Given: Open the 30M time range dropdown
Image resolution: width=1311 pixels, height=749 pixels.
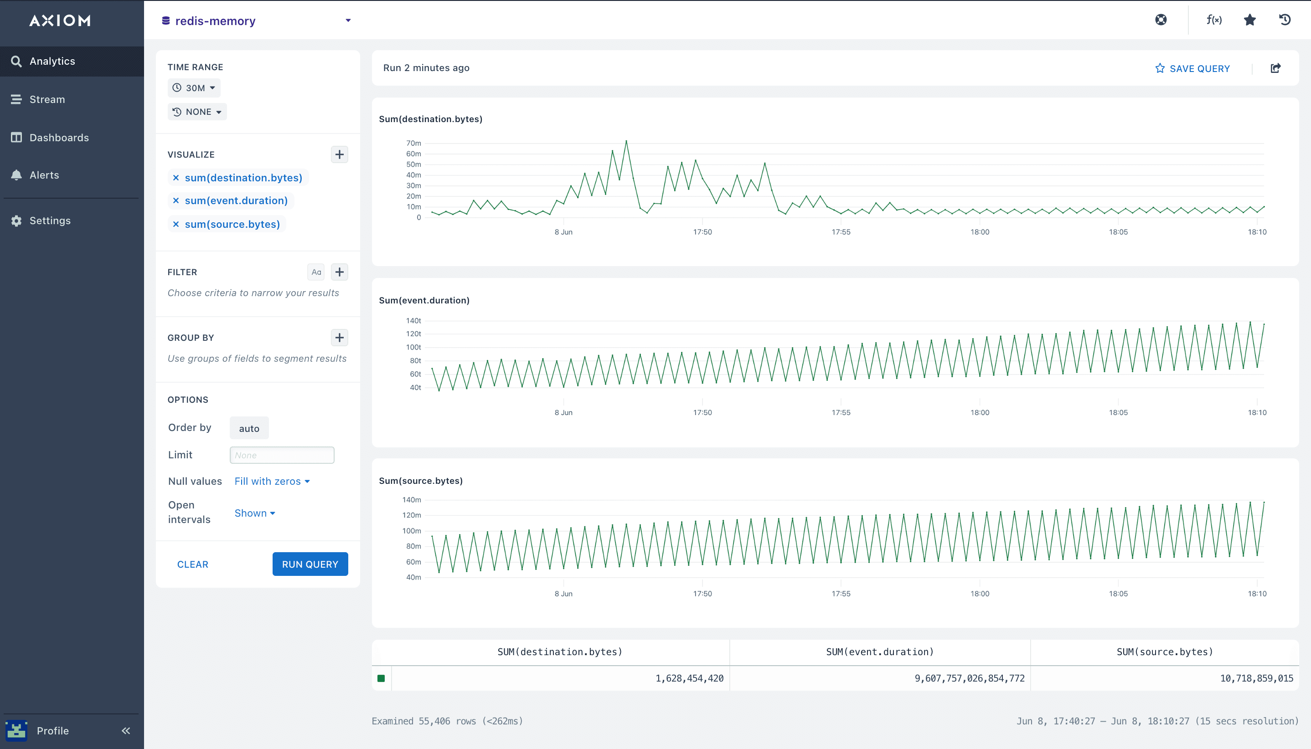Looking at the screenshot, I should 194,88.
